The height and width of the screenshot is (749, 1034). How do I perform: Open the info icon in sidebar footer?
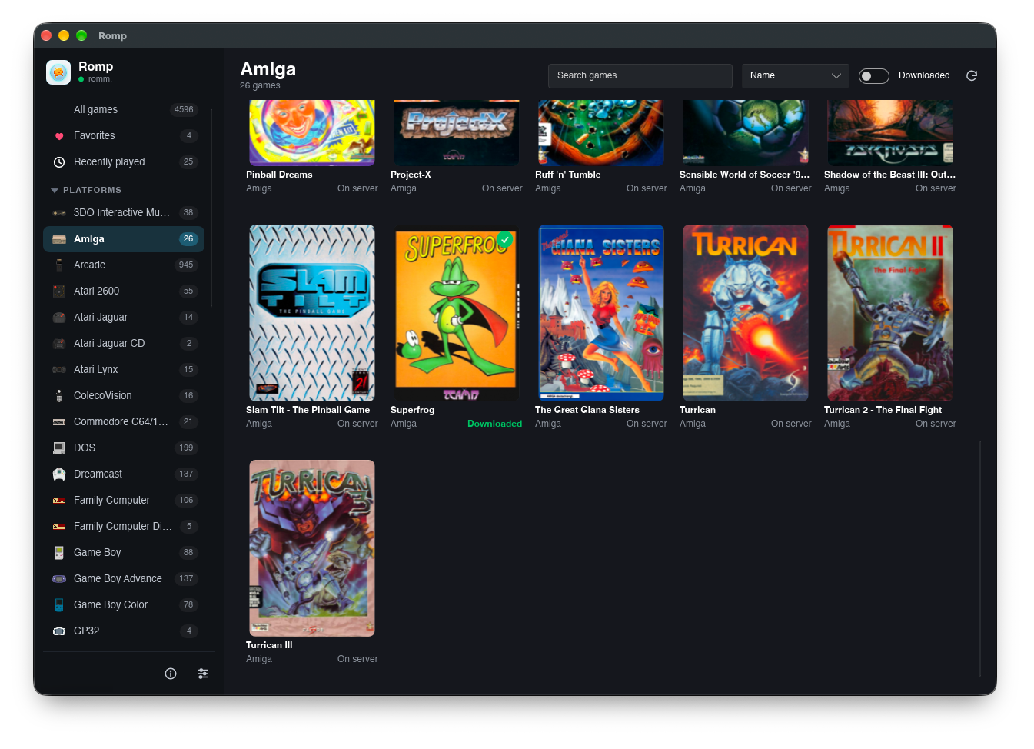171,674
